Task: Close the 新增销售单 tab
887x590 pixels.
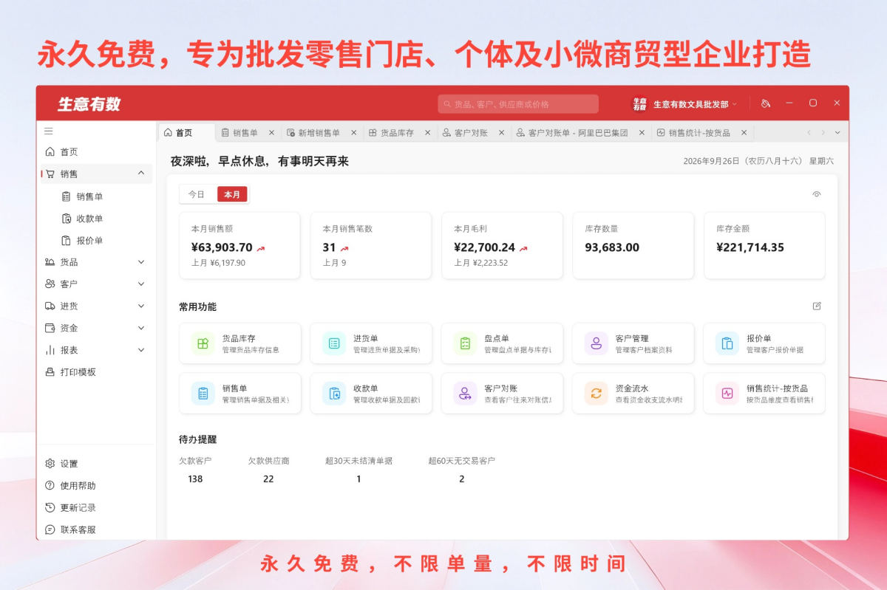Action: click(353, 133)
